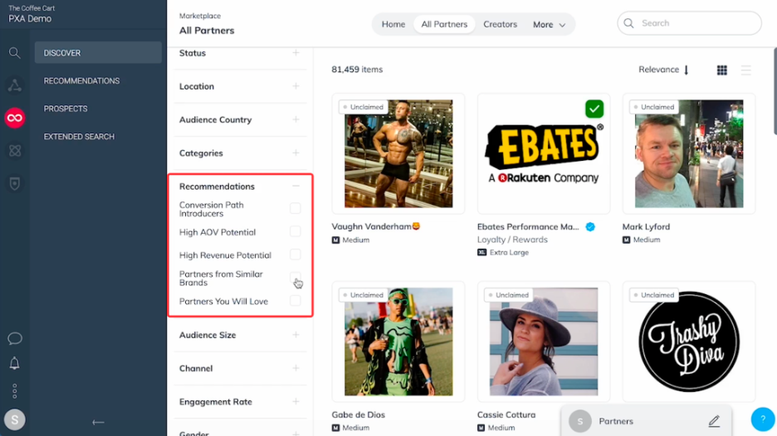This screenshot has width=777, height=436.
Task: Switch to list view layout
Action: pos(745,70)
